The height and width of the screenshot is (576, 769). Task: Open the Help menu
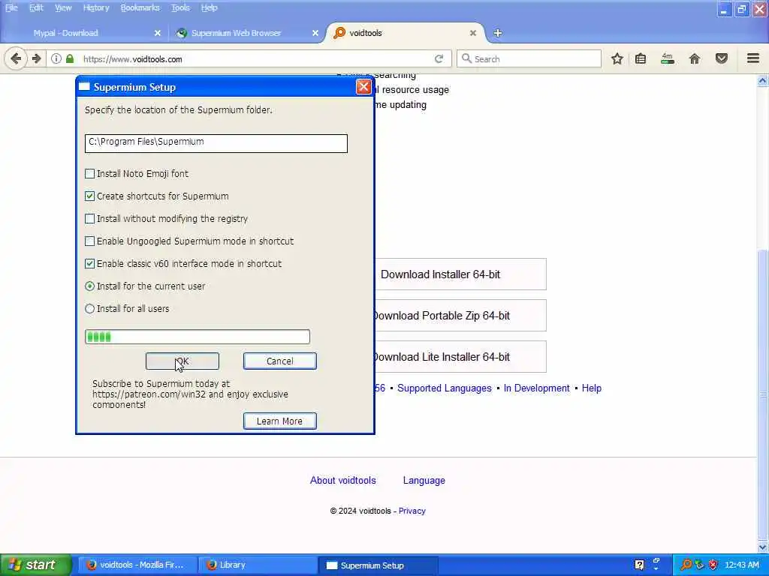click(210, 7)
